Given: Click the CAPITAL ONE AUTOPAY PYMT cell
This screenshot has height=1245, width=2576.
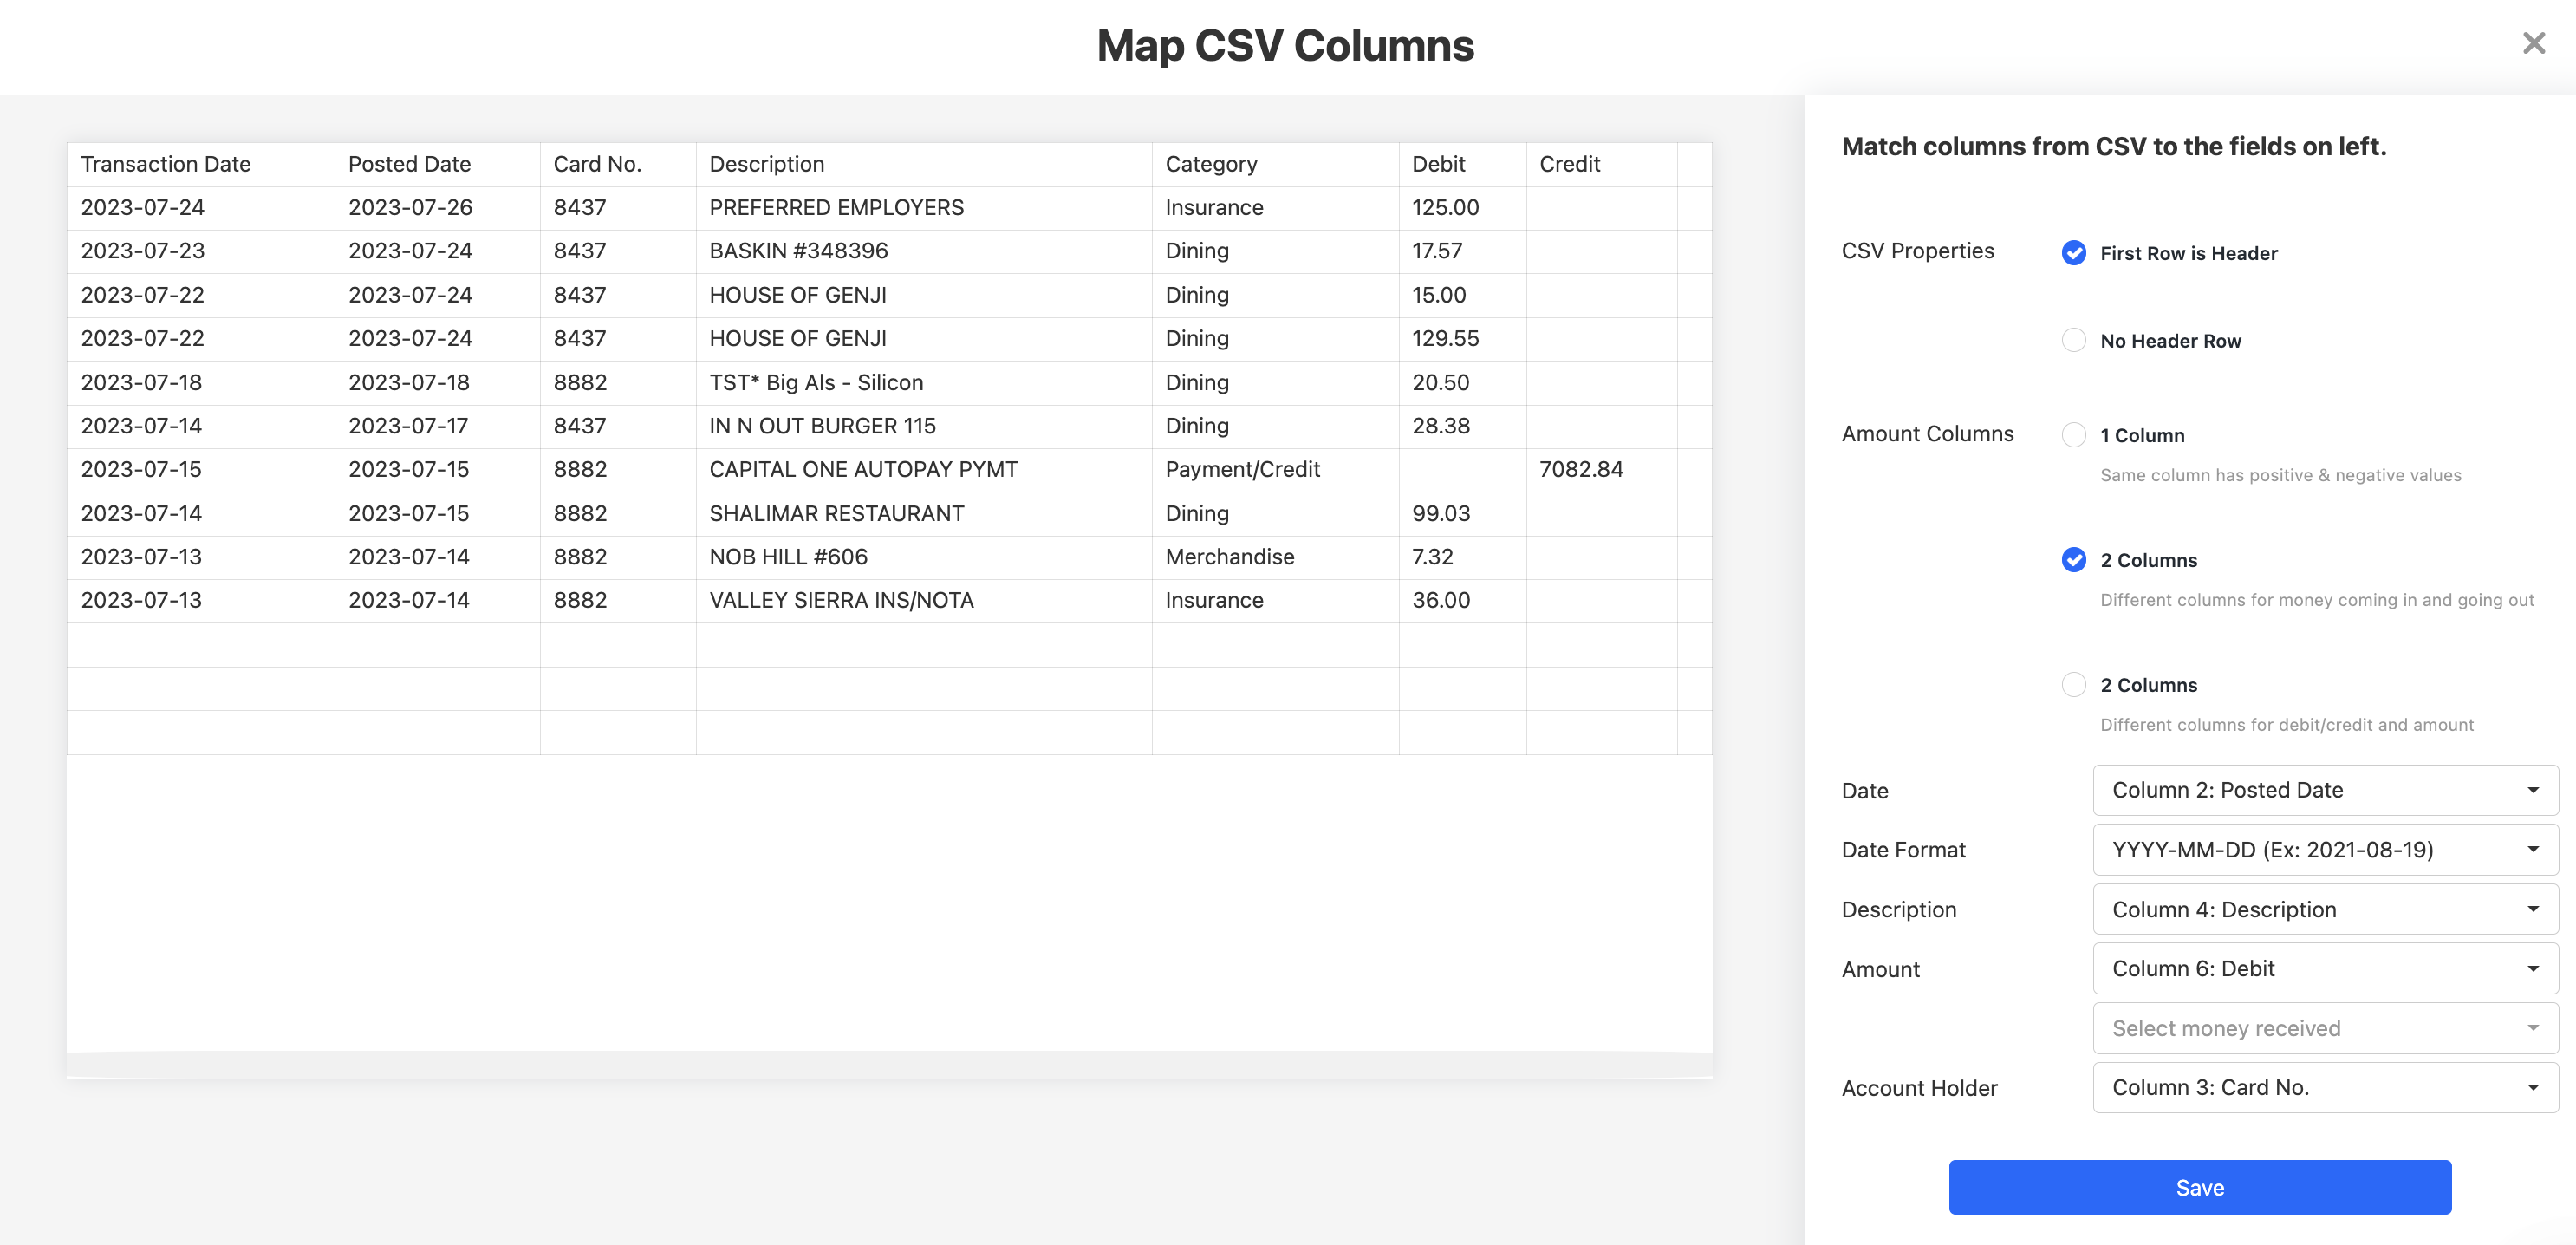Looking at the screenshot, I should [924, 470].
